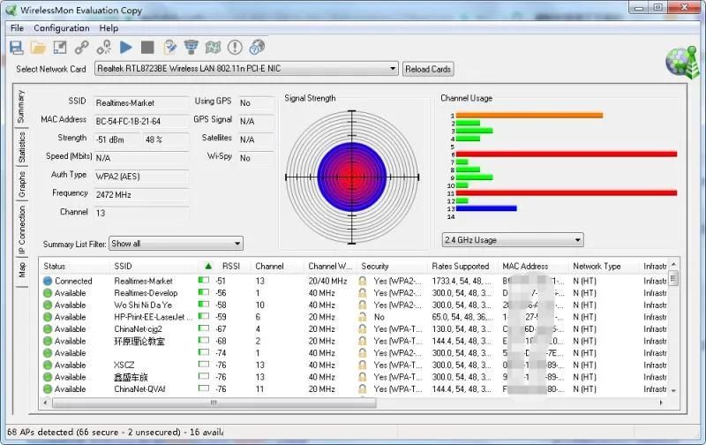Sort by the Network Type column header
Screen dimensions: 706x445
(605, 266)
